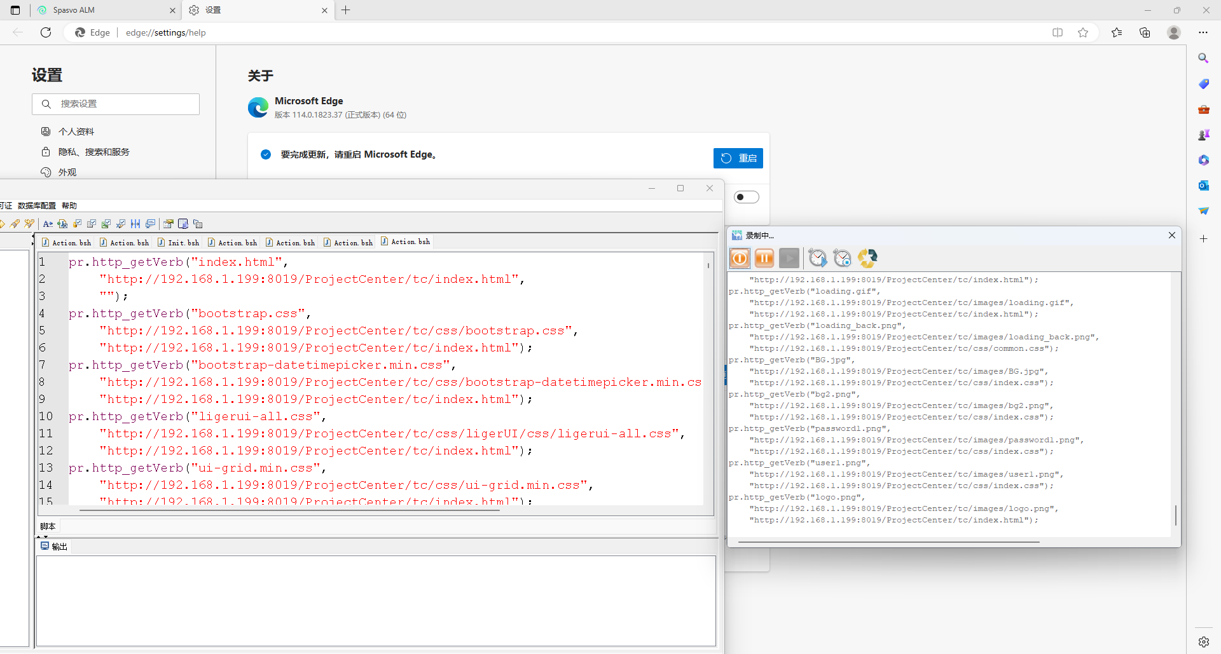The image size is (1221, 654).
Task: Open Outlook from the Edge sidebar
Action: click(x=1203, y=186)
